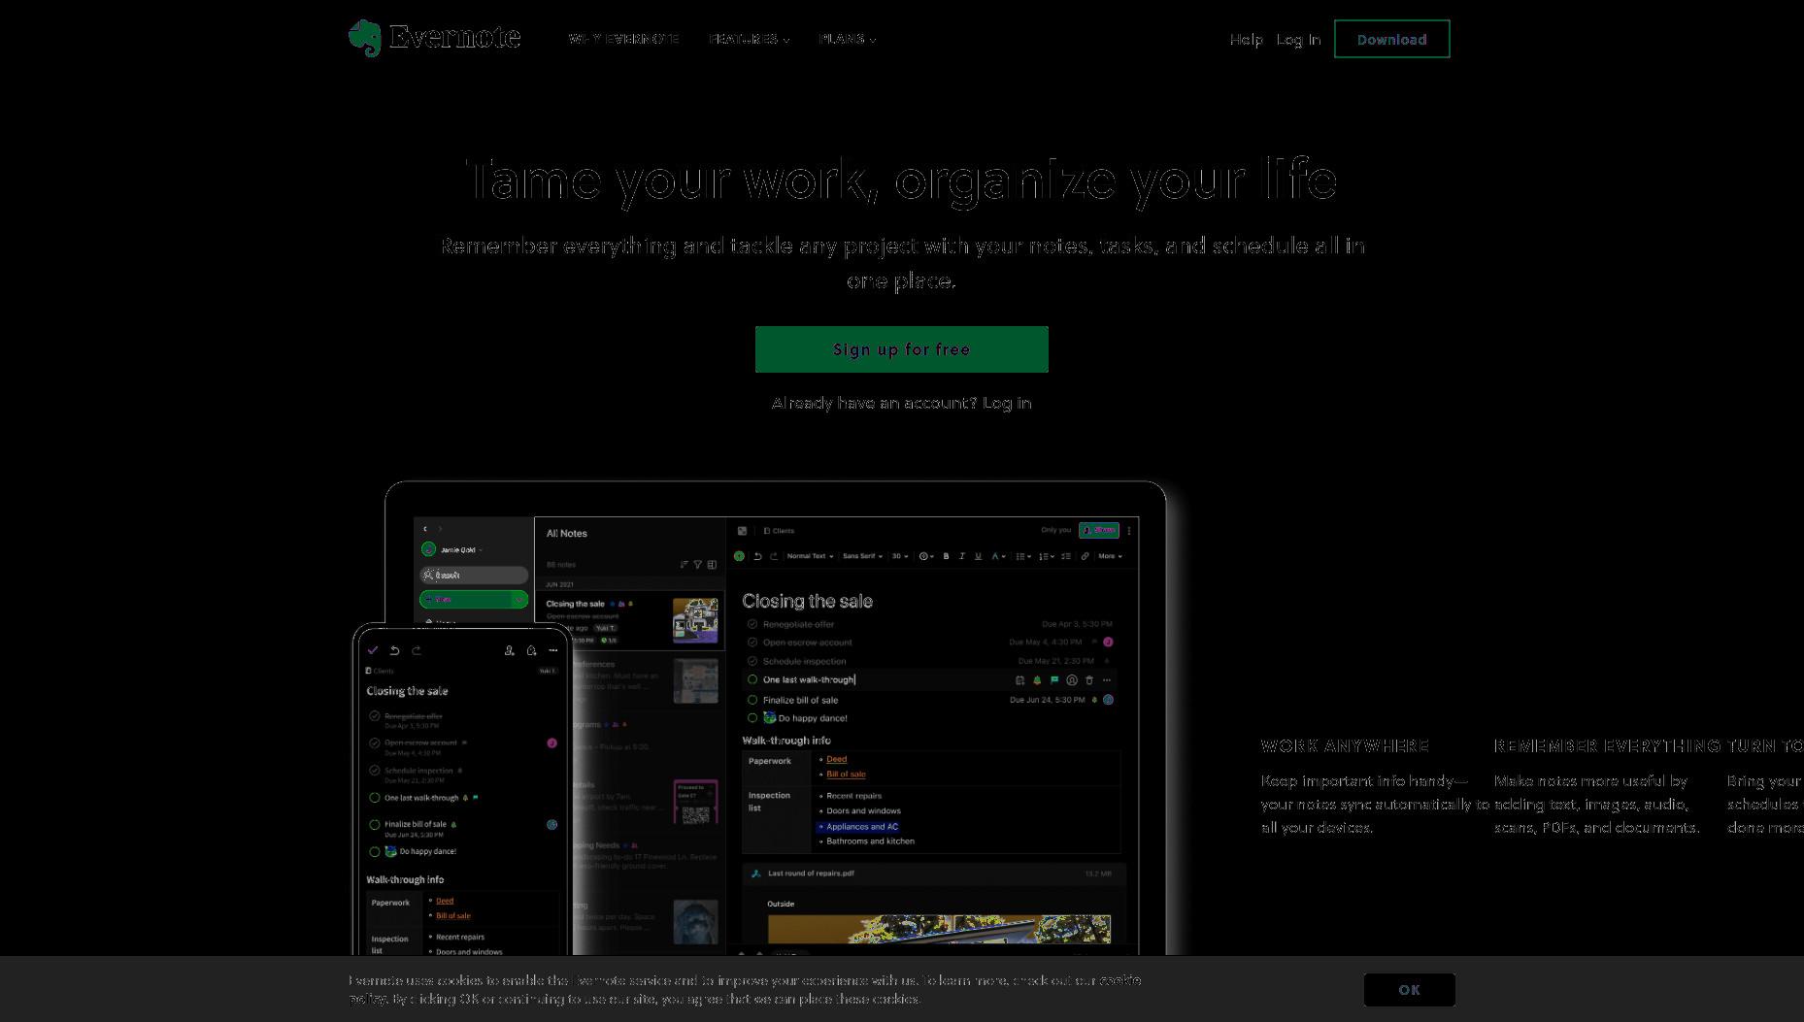This screenshot has width=1804, height=1022.
Task: Click the 'REMEMBER EVERYTHING' heading
Action: click(1607, 745)
